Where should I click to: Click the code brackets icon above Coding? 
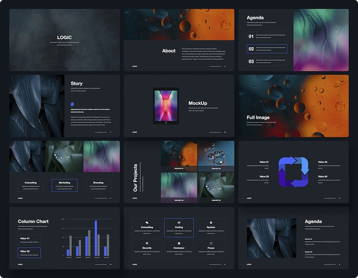179,223
